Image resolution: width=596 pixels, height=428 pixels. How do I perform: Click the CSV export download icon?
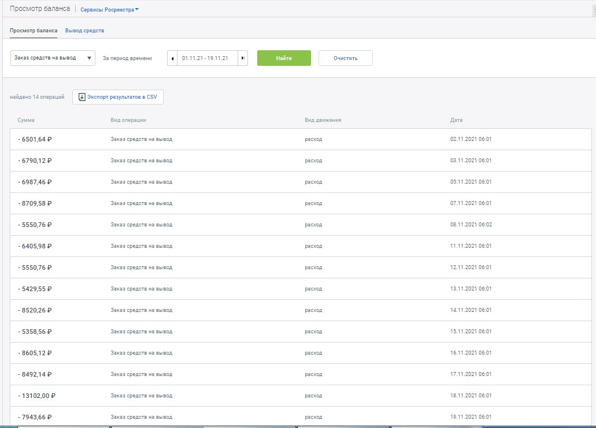pyautogui.click(x=82, y=97)
